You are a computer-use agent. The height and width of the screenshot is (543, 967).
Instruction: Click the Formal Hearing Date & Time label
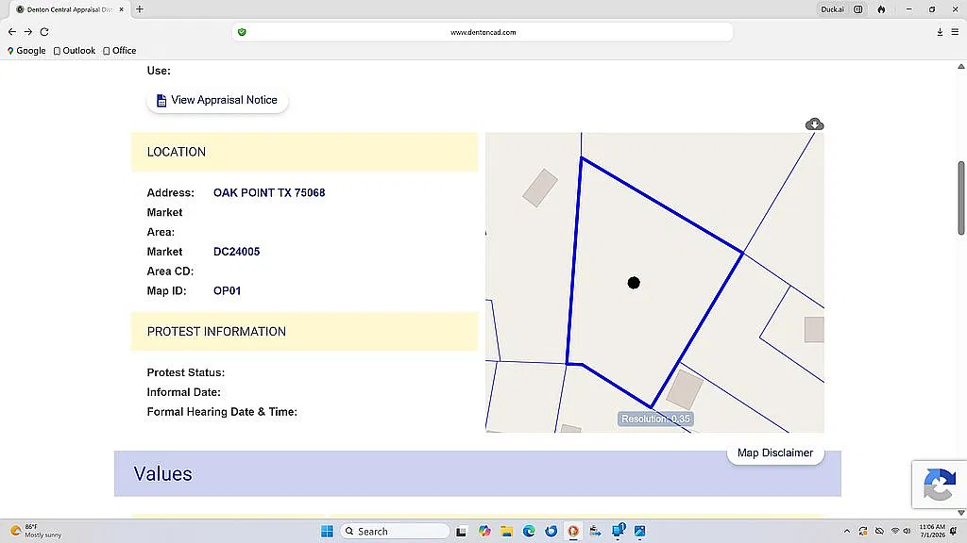click(222, 412)
